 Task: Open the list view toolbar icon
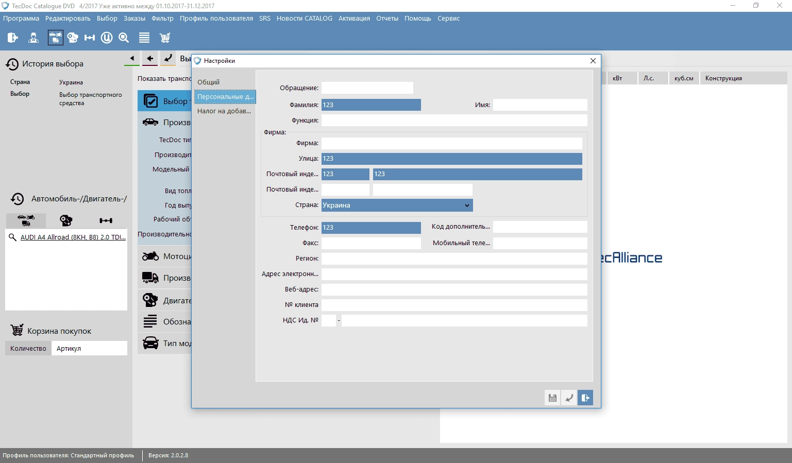(x=144, y=38)
